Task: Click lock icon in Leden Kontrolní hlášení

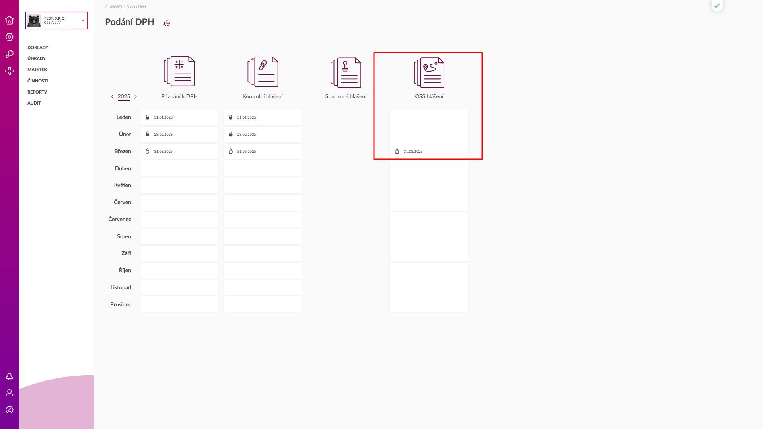Action: (230, 117)
